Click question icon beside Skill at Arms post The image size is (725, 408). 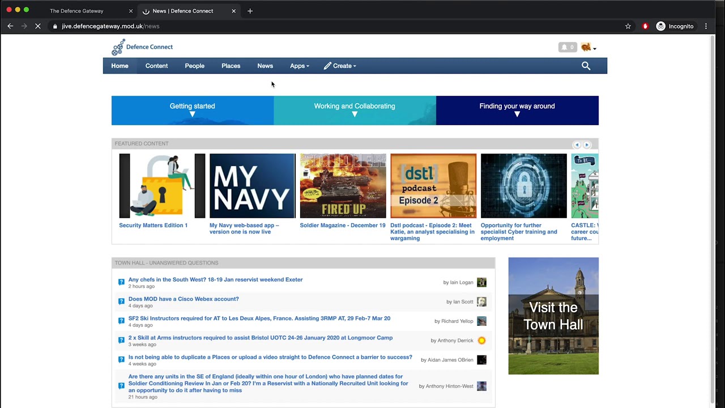coord(121,340)
